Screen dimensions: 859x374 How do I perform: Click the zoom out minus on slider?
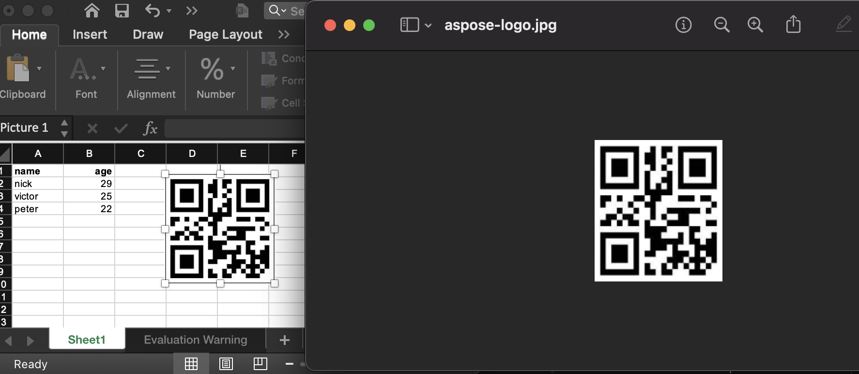click(x=290, y=364)
